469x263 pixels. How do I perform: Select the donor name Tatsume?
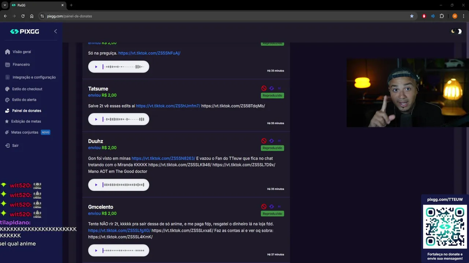tap(98, 89)
